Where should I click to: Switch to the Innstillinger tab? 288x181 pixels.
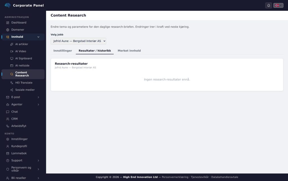pyautogui.click(x=63, y=51)
